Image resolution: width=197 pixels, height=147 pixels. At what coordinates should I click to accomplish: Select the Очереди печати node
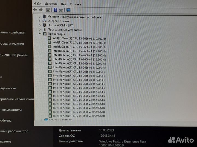[x=58, y=21]
